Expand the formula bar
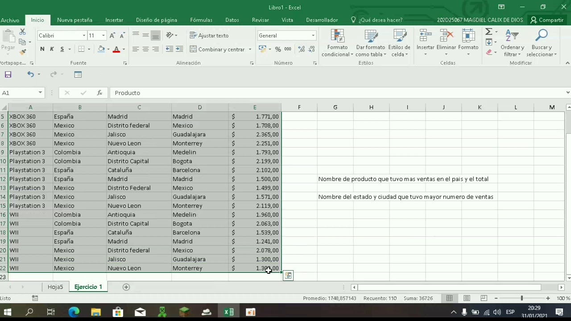The image size is (571, 321). tap(567, 93)
